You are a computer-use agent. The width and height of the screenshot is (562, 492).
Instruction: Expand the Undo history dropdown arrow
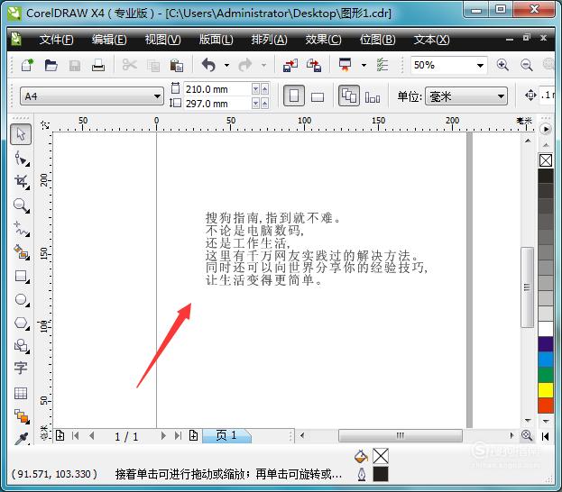pyautogui.click(x=227, y=65)
